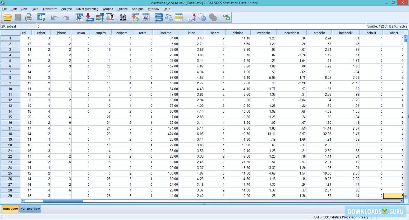409x220 pixels.
Task: Open the Edit menu
Action: [x=14, y=9]
